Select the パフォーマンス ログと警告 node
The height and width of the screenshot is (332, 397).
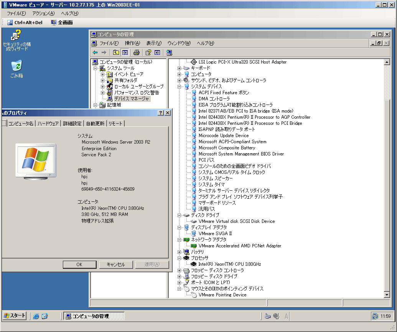[137, 93]
